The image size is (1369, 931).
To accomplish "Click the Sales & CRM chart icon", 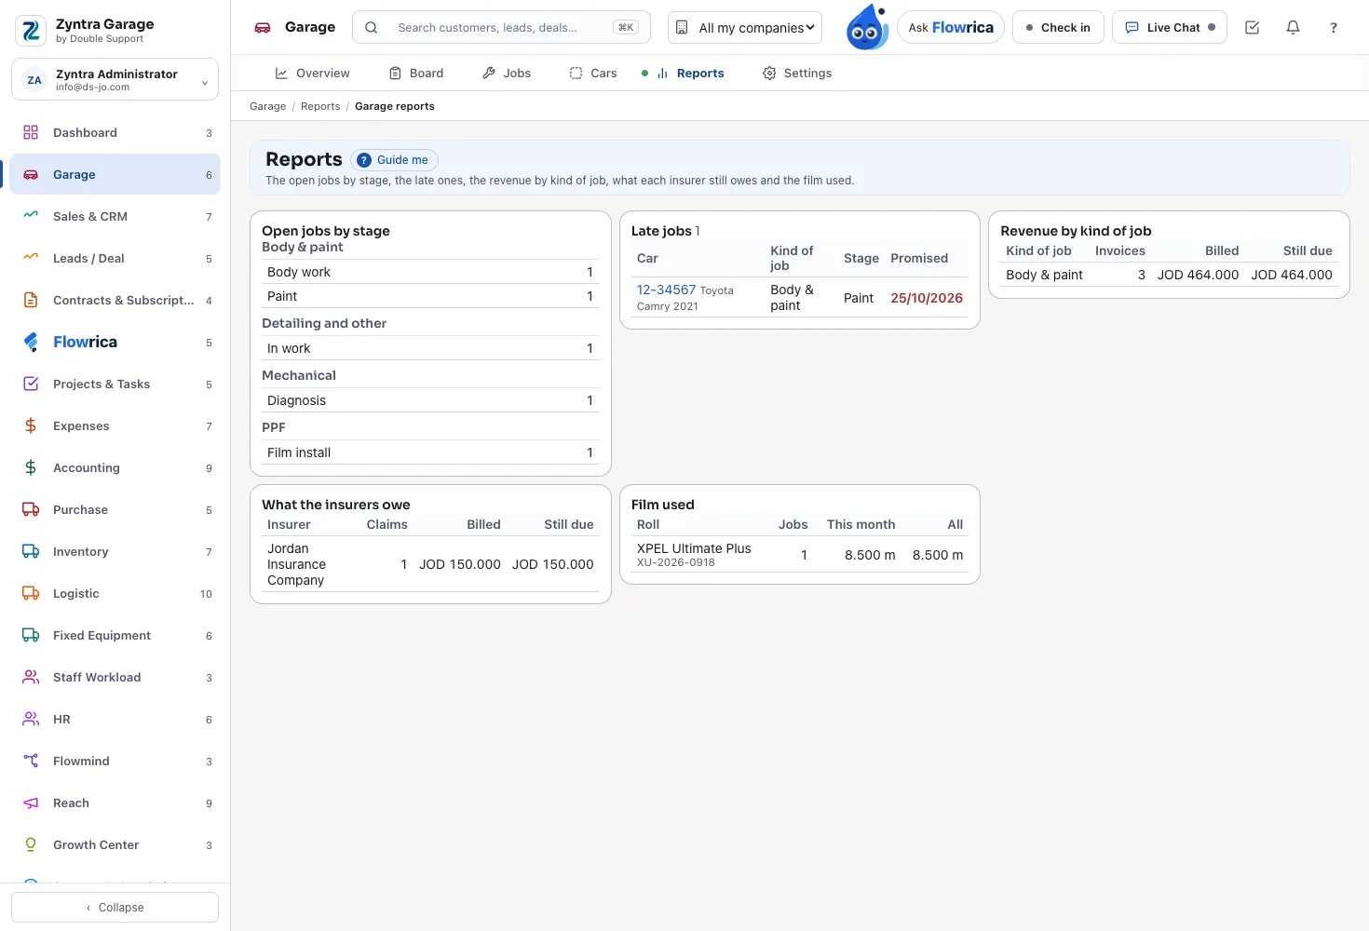I will [x=31, y=216].
